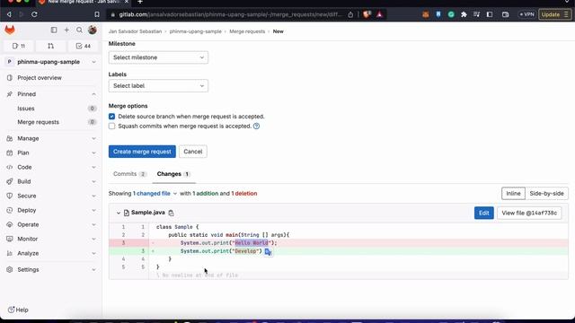Image resolution: width=575 pixels, height=323 pixels.
Task: Open the Brave wallet icon
Action: pyautogui.click(x=505, y=14)
